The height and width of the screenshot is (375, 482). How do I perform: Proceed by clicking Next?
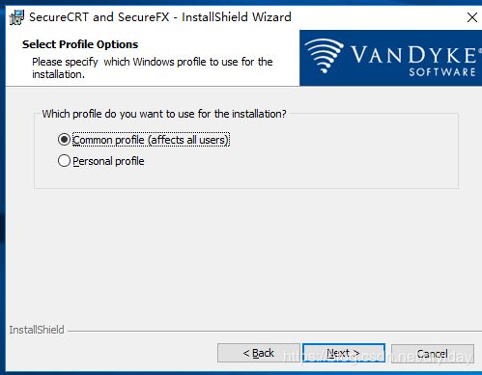tap(344, 353)
